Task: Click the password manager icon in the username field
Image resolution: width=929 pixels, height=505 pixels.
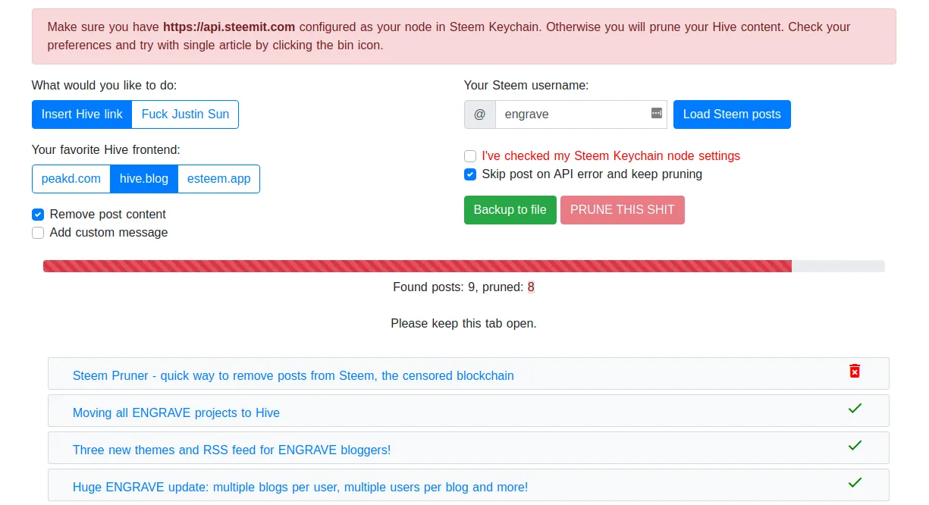Action: point(657,113)
